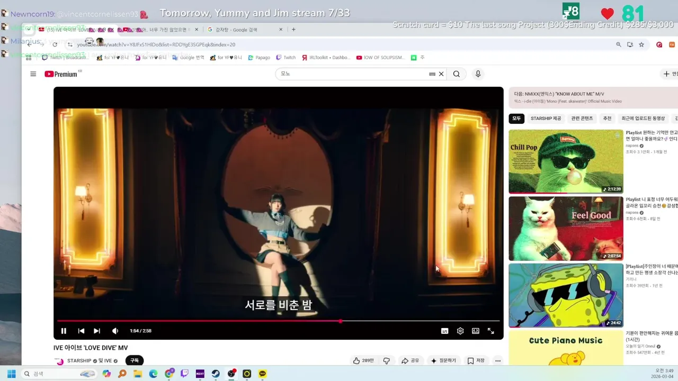The width and height of the screenshot is (678, 381).
Task: Click the install/cast screen icon in address bar
Action: (630, 44)
